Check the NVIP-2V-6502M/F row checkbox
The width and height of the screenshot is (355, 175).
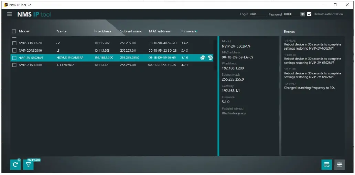click(x=14, y=58)
